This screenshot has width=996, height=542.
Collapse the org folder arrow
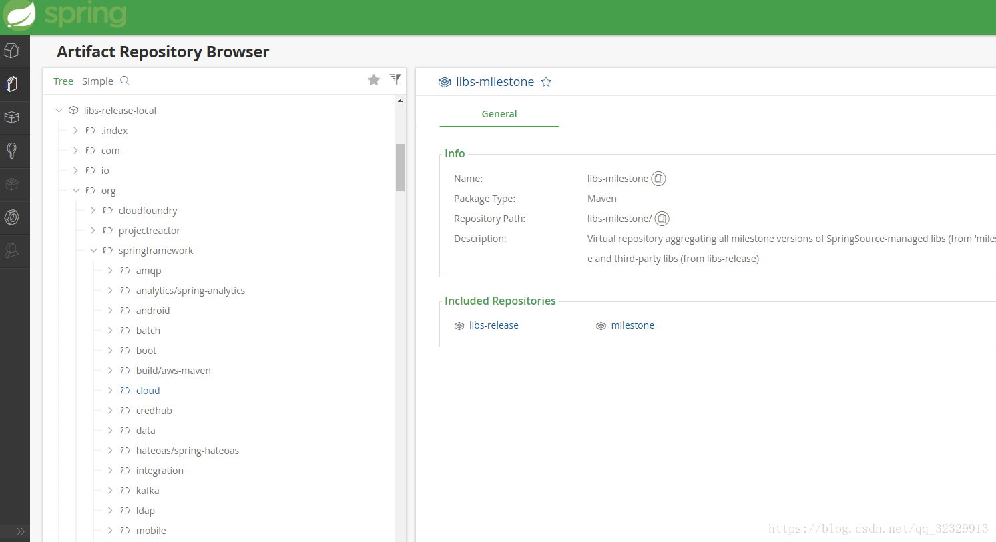coord(76,191)
